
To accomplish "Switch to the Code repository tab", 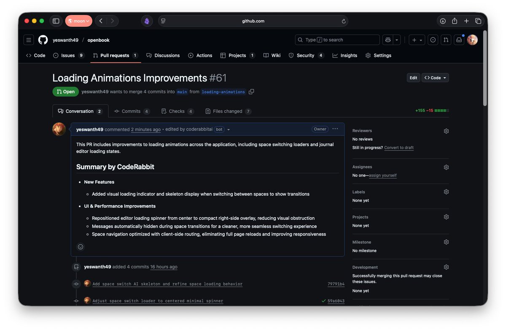I will pyautogui.click(x=36, y=55).
